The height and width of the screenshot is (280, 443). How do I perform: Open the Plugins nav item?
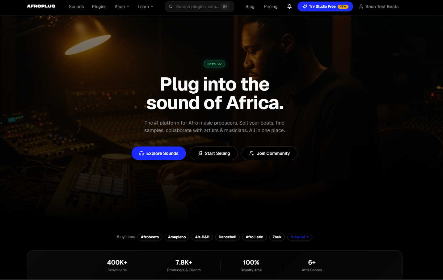[99, 6]
